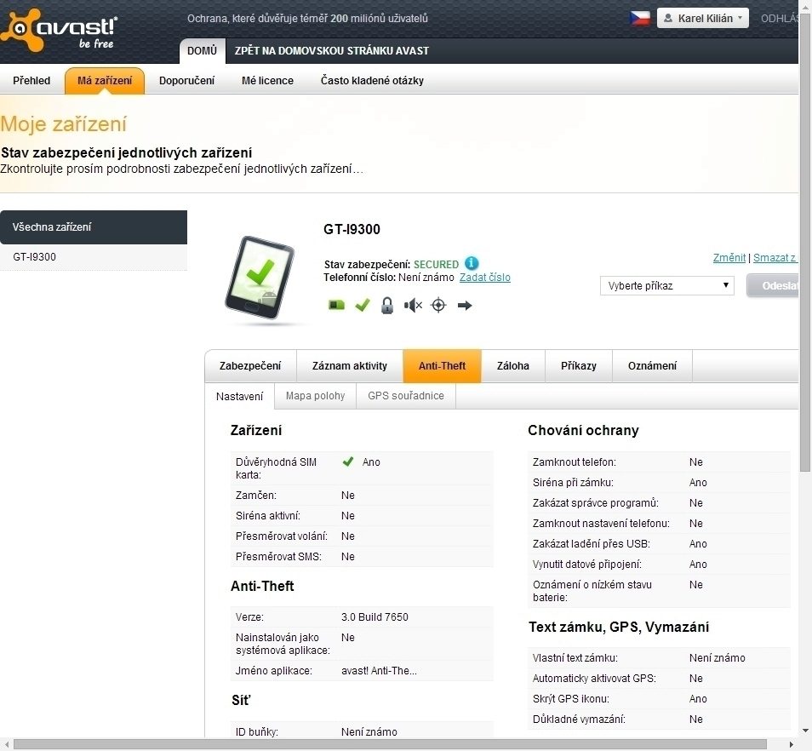The width and height of the screenshot is (812, 751).
Task: Click the horizontal scrollbar right arrow
Action: [792, 744]
